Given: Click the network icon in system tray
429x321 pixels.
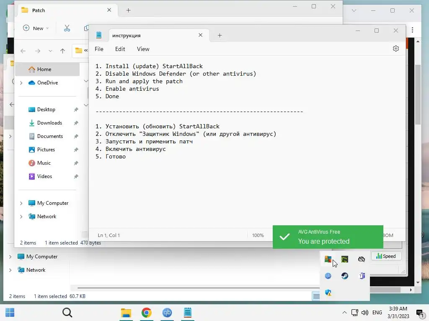Looking at the screenshot, I should click(x=354, y=313).
